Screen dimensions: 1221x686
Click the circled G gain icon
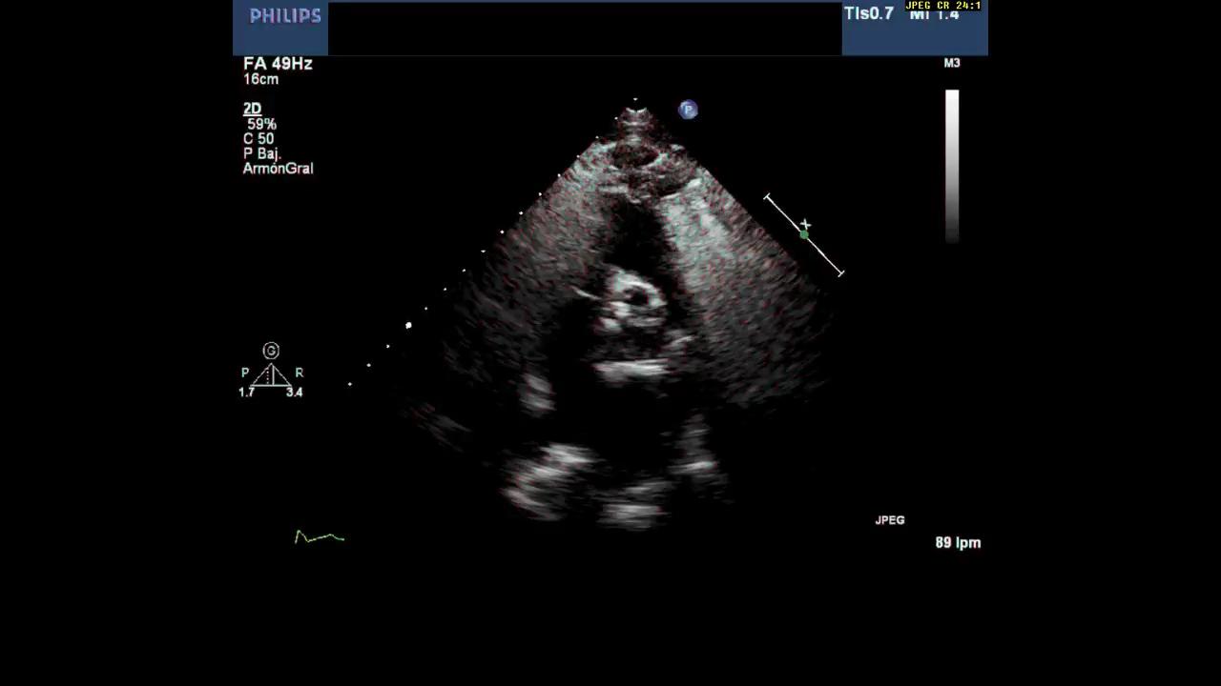pyautogui.click(x=271, y=351)
